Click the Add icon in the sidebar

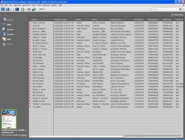point(4,39)
